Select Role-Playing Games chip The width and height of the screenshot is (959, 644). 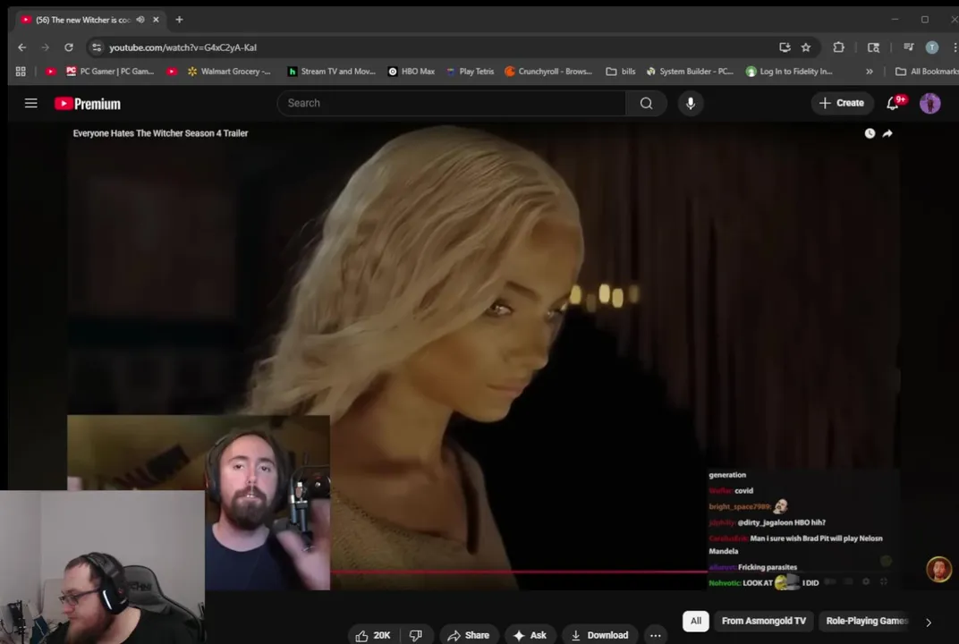point(866,621)
